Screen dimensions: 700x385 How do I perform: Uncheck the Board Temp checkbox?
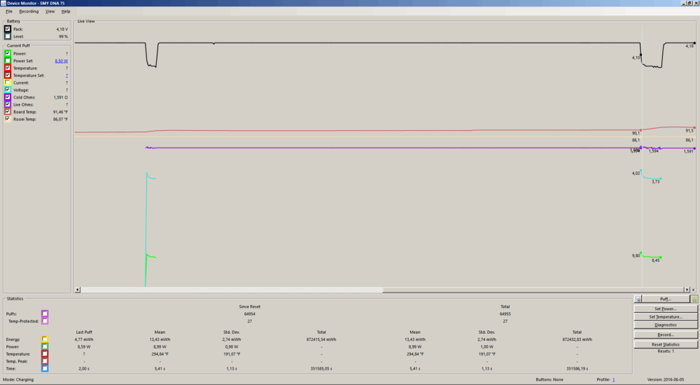point(8,112)
